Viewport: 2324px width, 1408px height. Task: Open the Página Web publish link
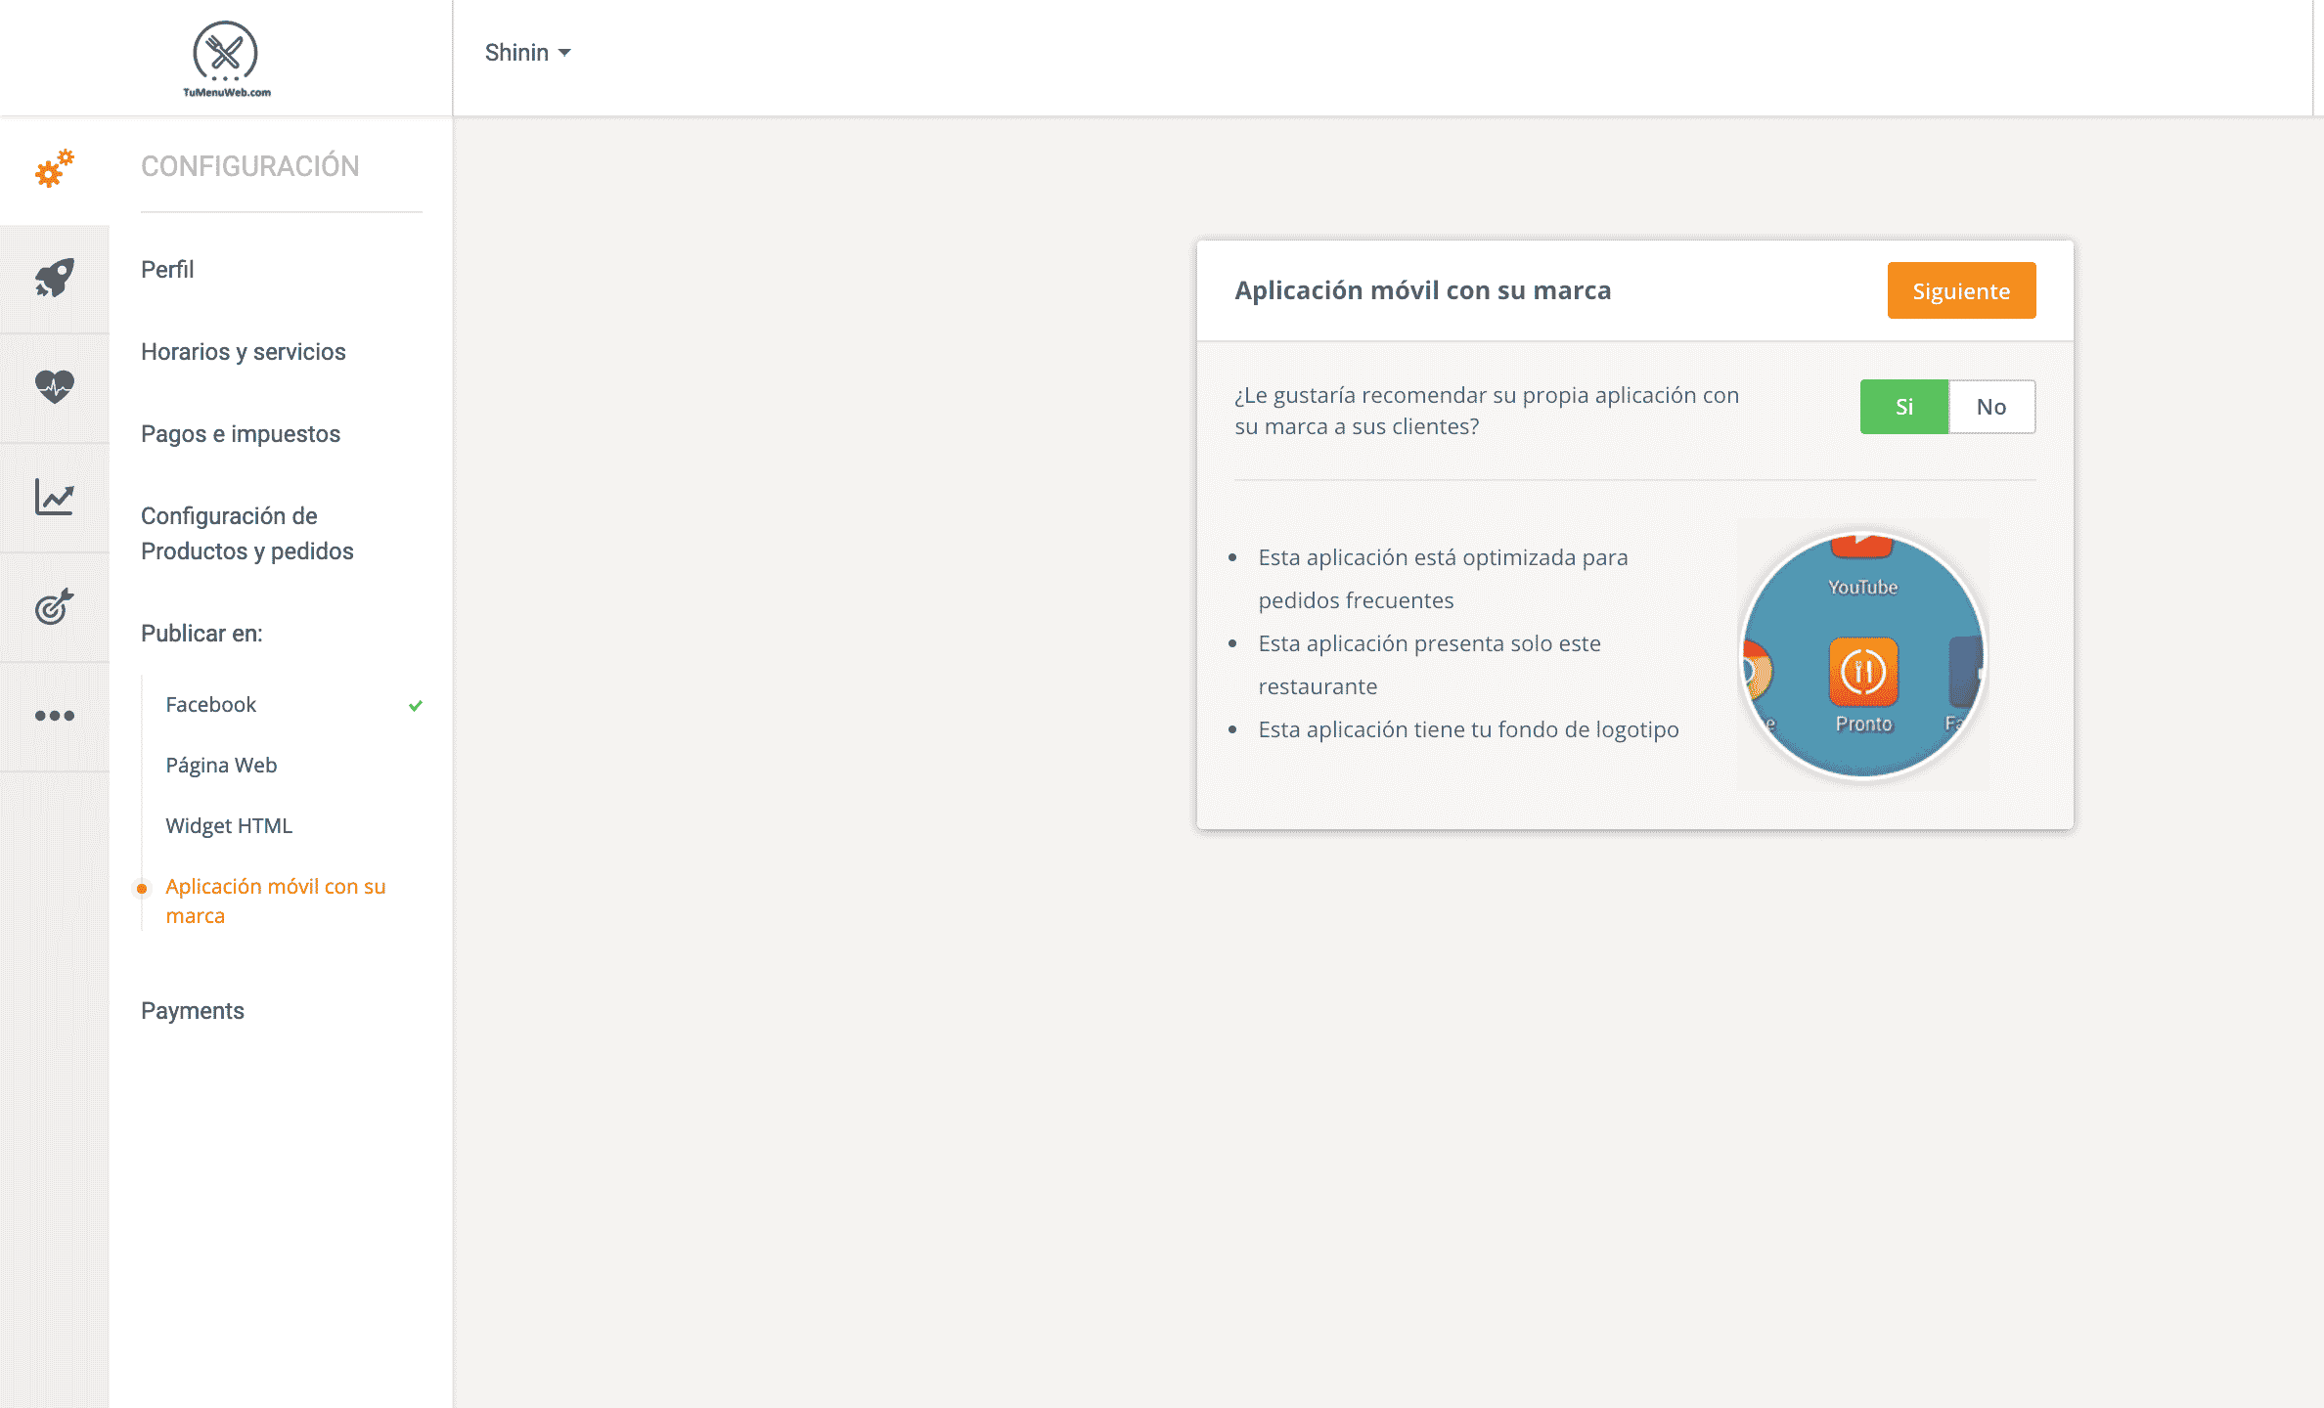(221, 766)
